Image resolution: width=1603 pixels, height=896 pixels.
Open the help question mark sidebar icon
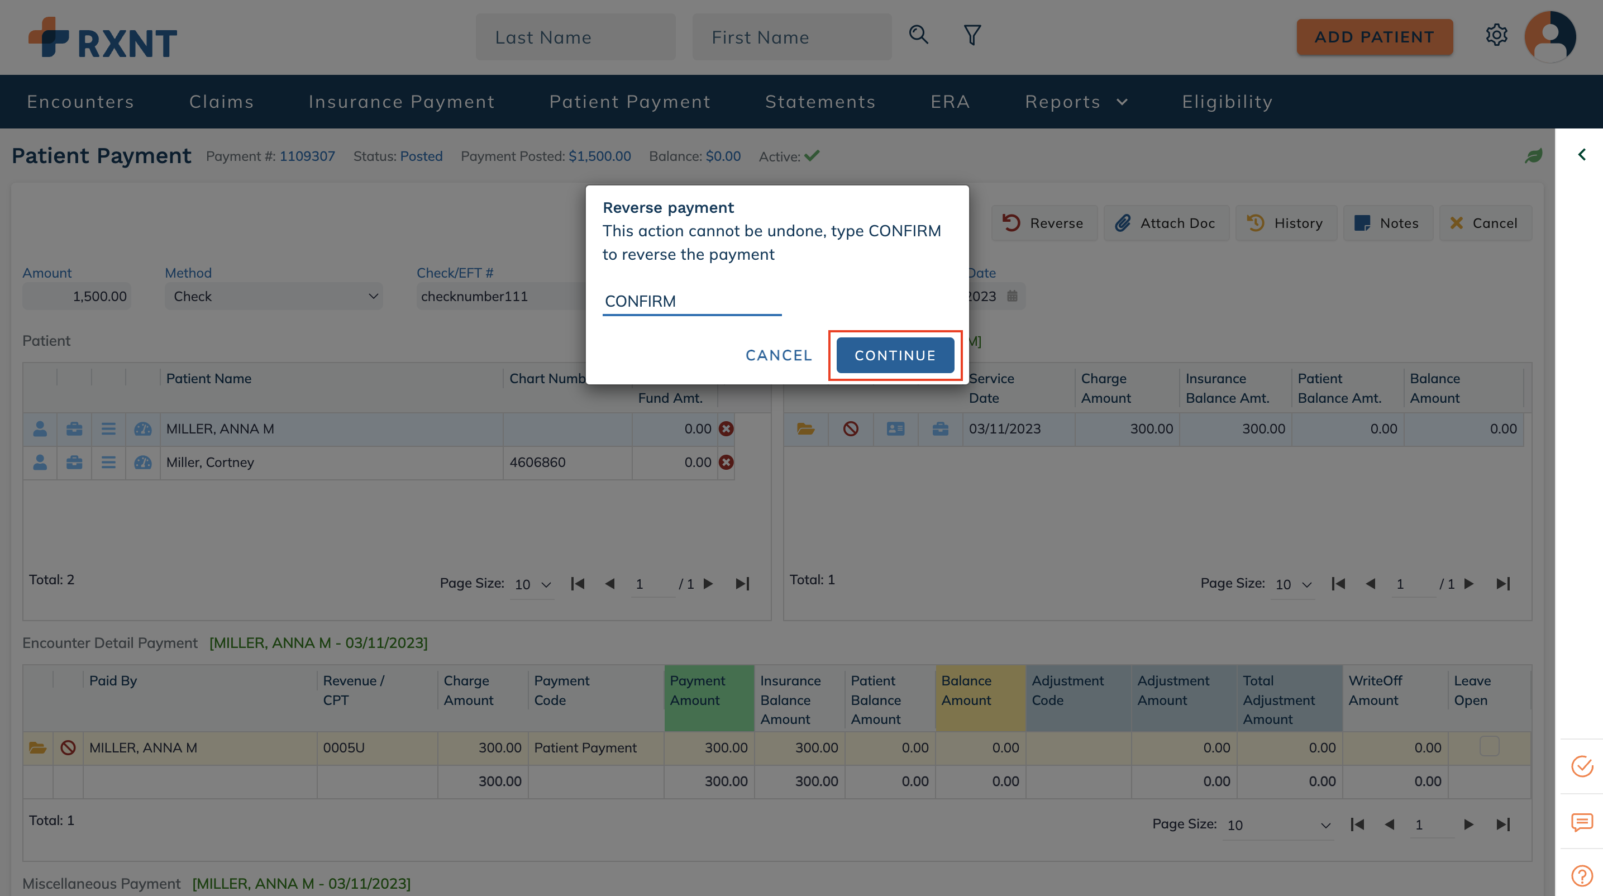coord(1581,875)
